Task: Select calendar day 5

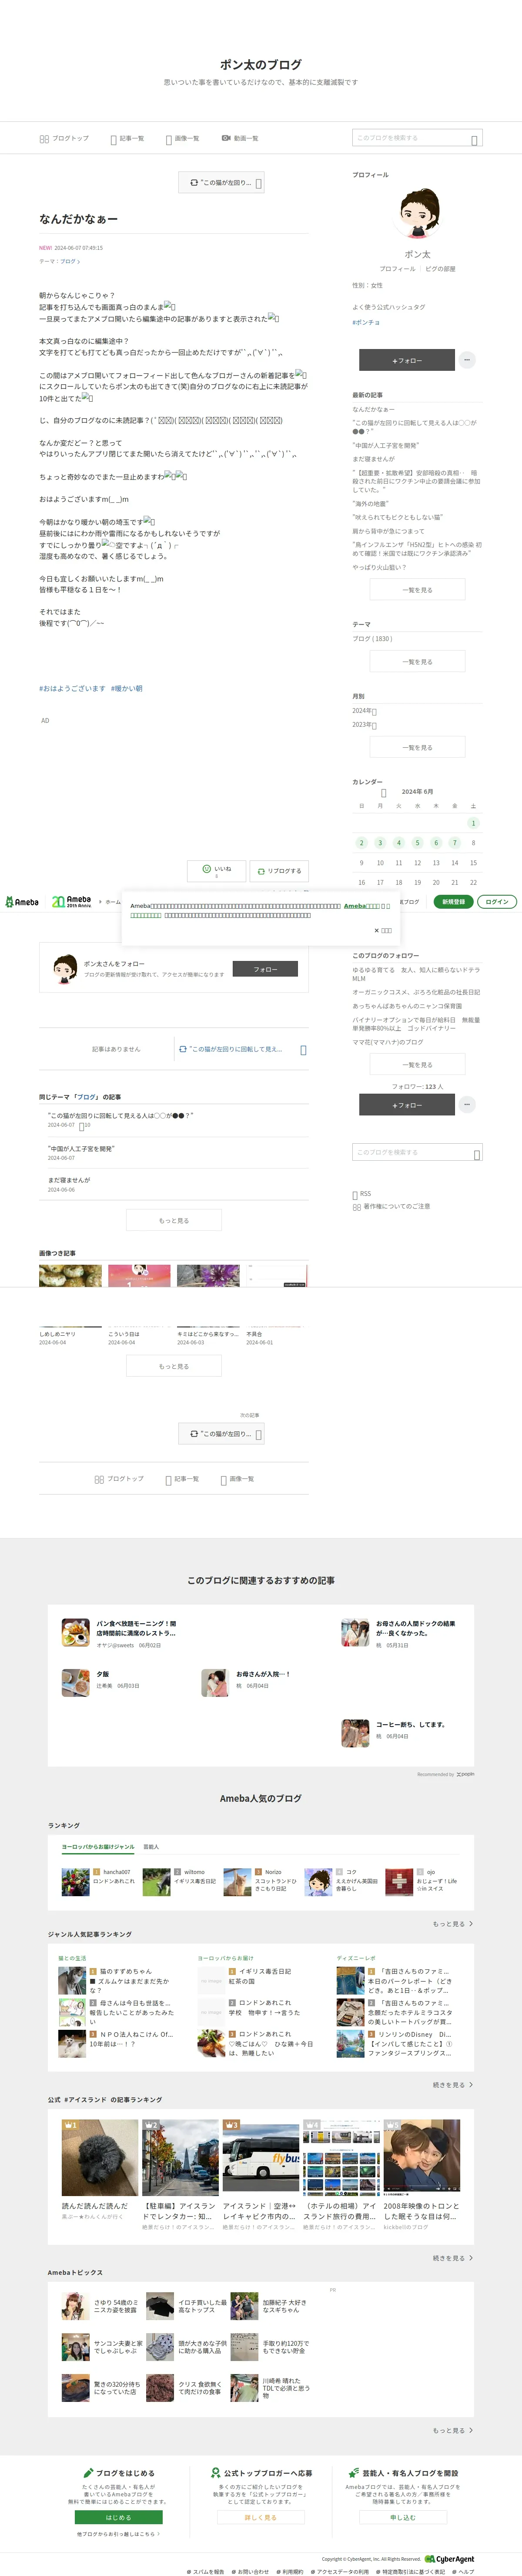Action: tap(417, 843)
